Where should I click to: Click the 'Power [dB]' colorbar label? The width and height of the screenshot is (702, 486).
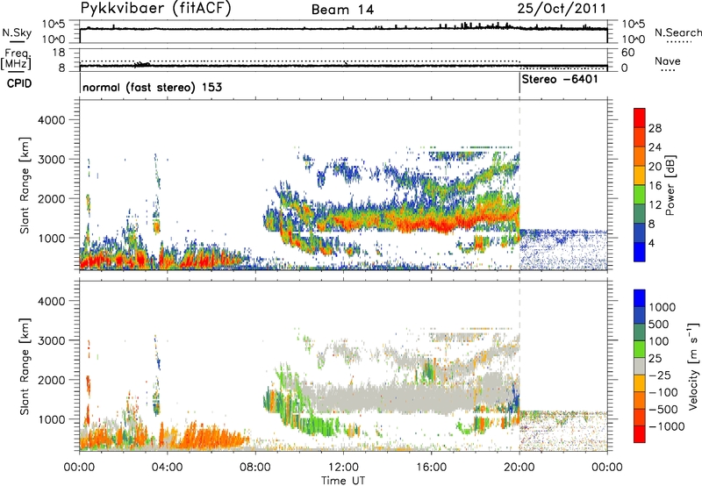[x=670, y=185]
